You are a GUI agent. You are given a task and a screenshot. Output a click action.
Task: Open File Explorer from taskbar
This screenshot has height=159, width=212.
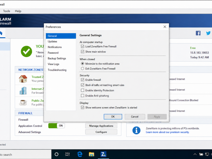(91, 154)
